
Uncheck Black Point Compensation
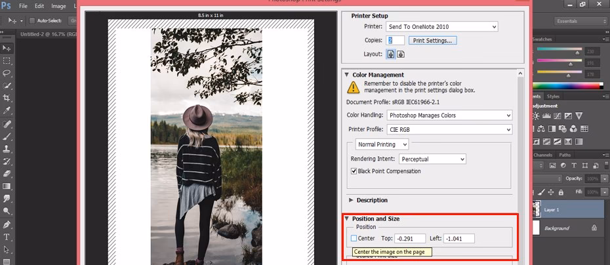[354, 171]
